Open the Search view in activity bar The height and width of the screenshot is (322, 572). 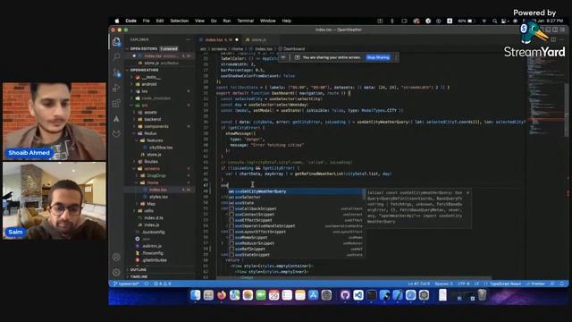coord(116,57)
